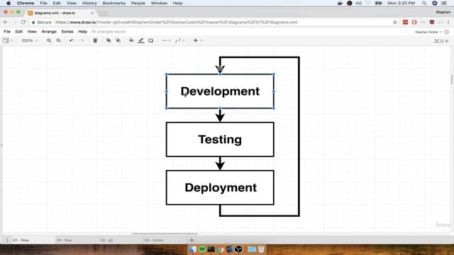Viewport: 454px width, 255px height.
Task: Open the Arrange menu
Action: click(49, 31)
